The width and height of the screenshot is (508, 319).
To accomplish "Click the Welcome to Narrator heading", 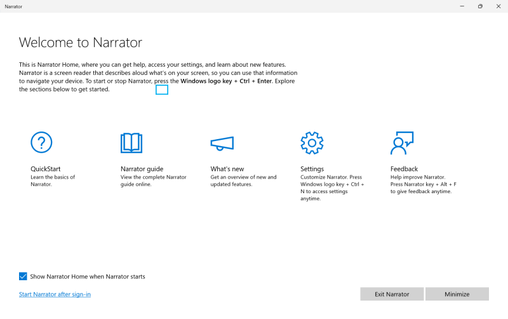I will tap(81, 43).
